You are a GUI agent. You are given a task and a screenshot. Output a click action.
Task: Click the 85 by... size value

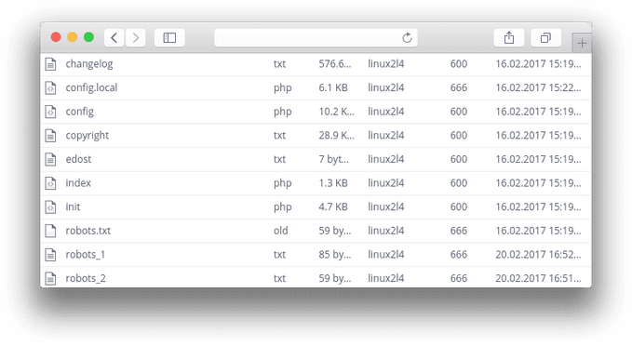[x=335, y=255]
